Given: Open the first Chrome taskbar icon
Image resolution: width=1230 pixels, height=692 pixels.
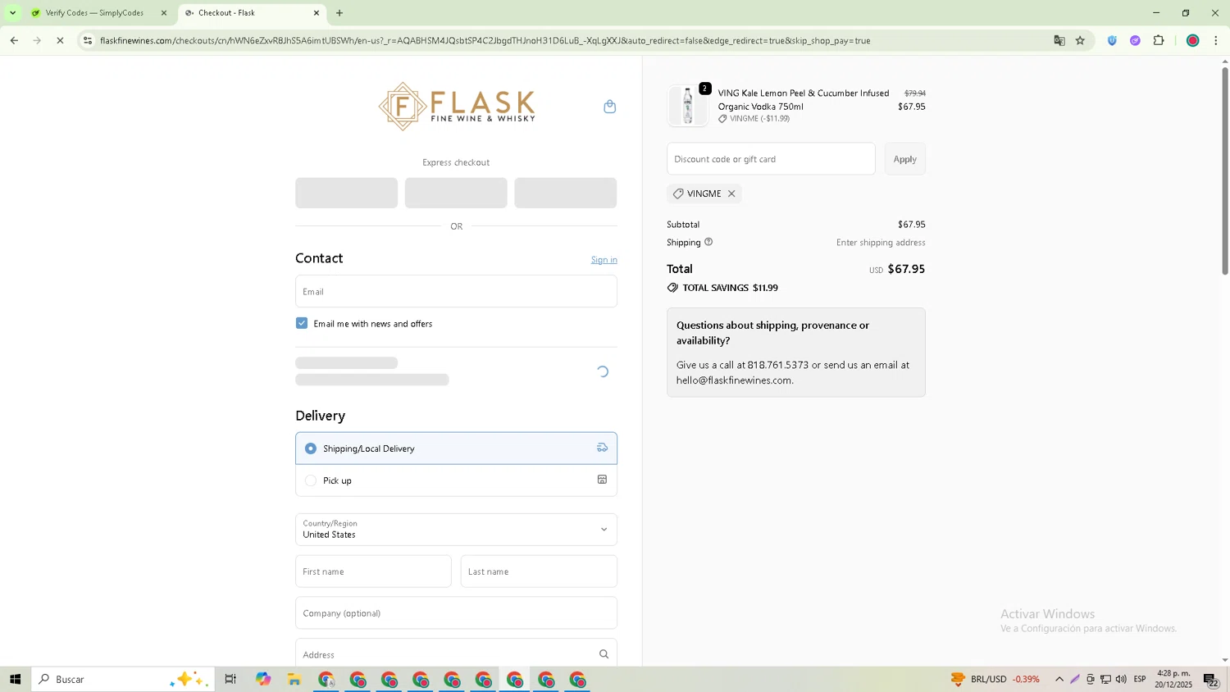Looking at the screenshot, I should point(326,679).
